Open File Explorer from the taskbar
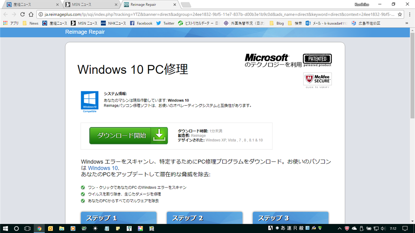The width and height of the screenshot is (415, 233). pyautogui.click(x=62, y=229)
